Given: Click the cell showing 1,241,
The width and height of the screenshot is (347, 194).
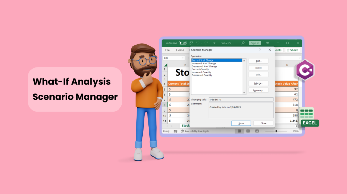Looking at the screenshot, I should pyautogui.click(x=287, y=121).
